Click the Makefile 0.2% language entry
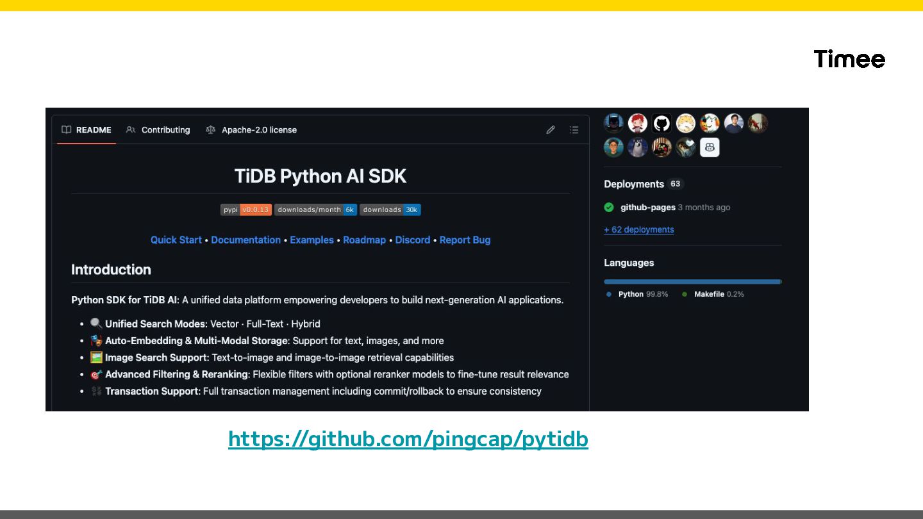 [x=713, y=294]
